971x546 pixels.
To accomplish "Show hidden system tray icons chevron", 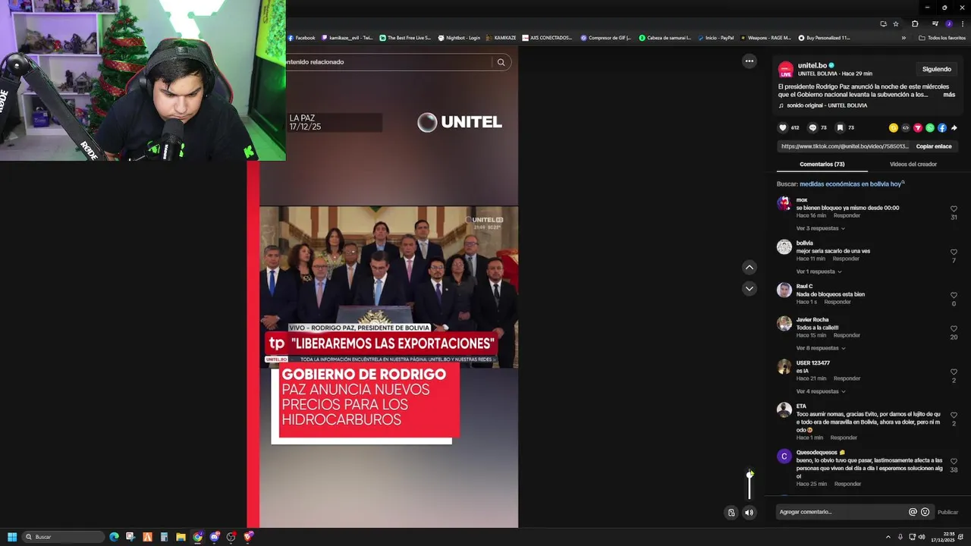I will (888, 537).
